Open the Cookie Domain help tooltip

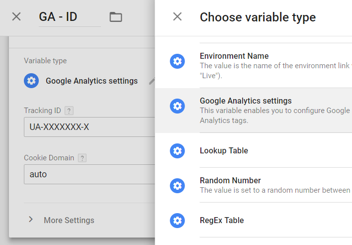pos(82,158)
